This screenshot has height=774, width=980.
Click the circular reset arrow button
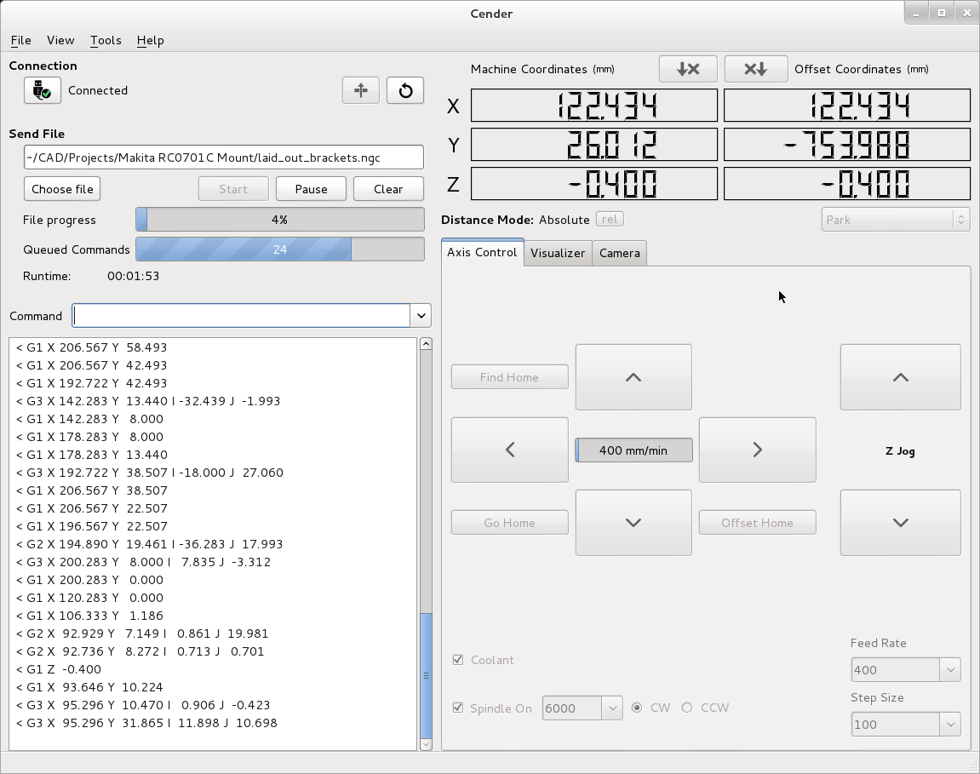tap(405, 90)
